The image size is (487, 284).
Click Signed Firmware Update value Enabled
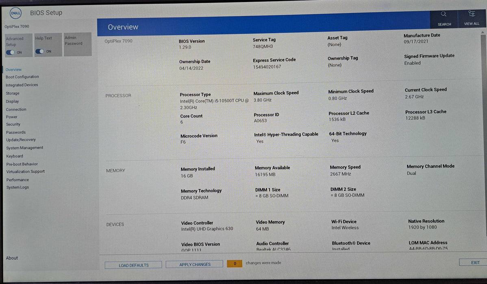(413, 63)
